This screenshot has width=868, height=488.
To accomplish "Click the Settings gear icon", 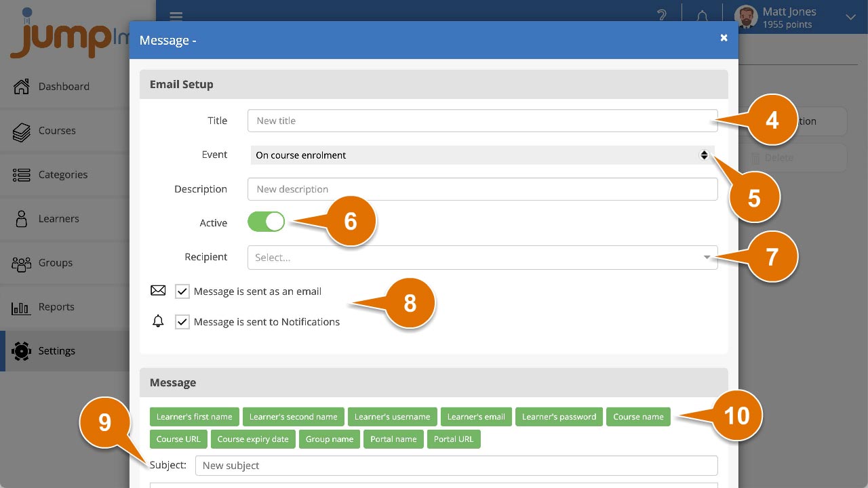I will [x=22, y=351].
